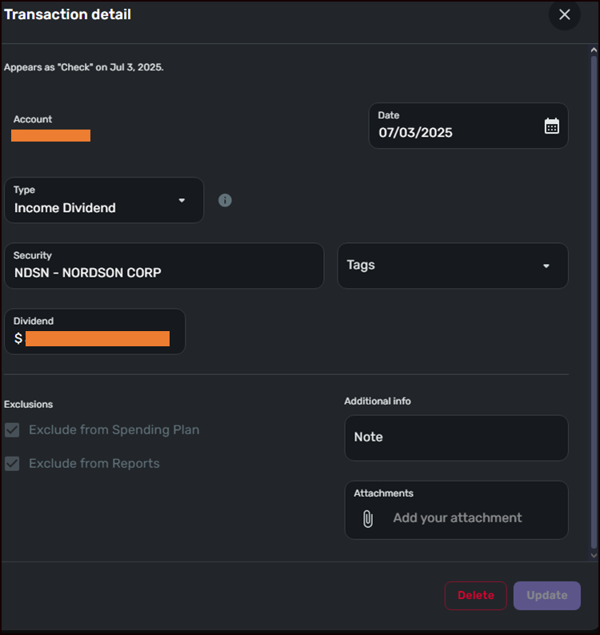Click the Security field NDSN - NORDSON CORP
Image resolution: width=600 pixels, height=635 pixels.
[x=164, y=272]
